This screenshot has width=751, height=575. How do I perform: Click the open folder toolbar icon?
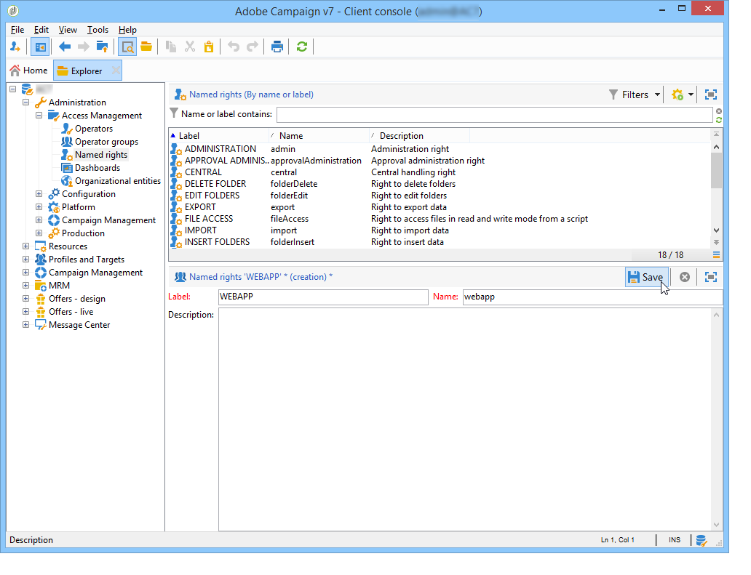coord(146,47)
